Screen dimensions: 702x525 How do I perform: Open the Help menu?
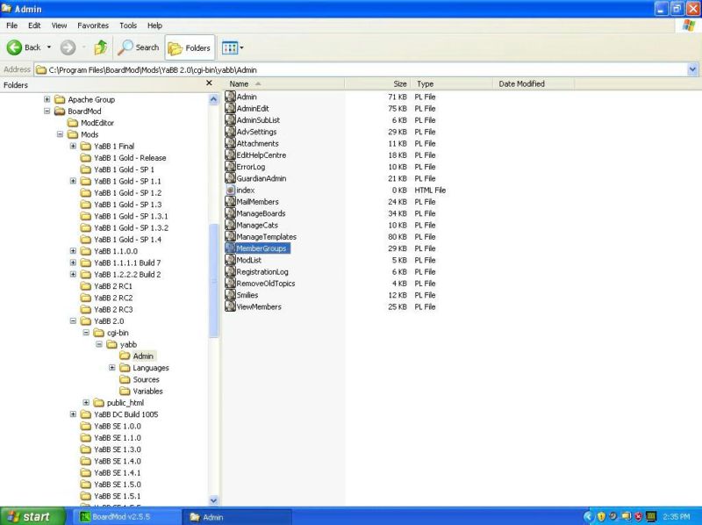155,25
